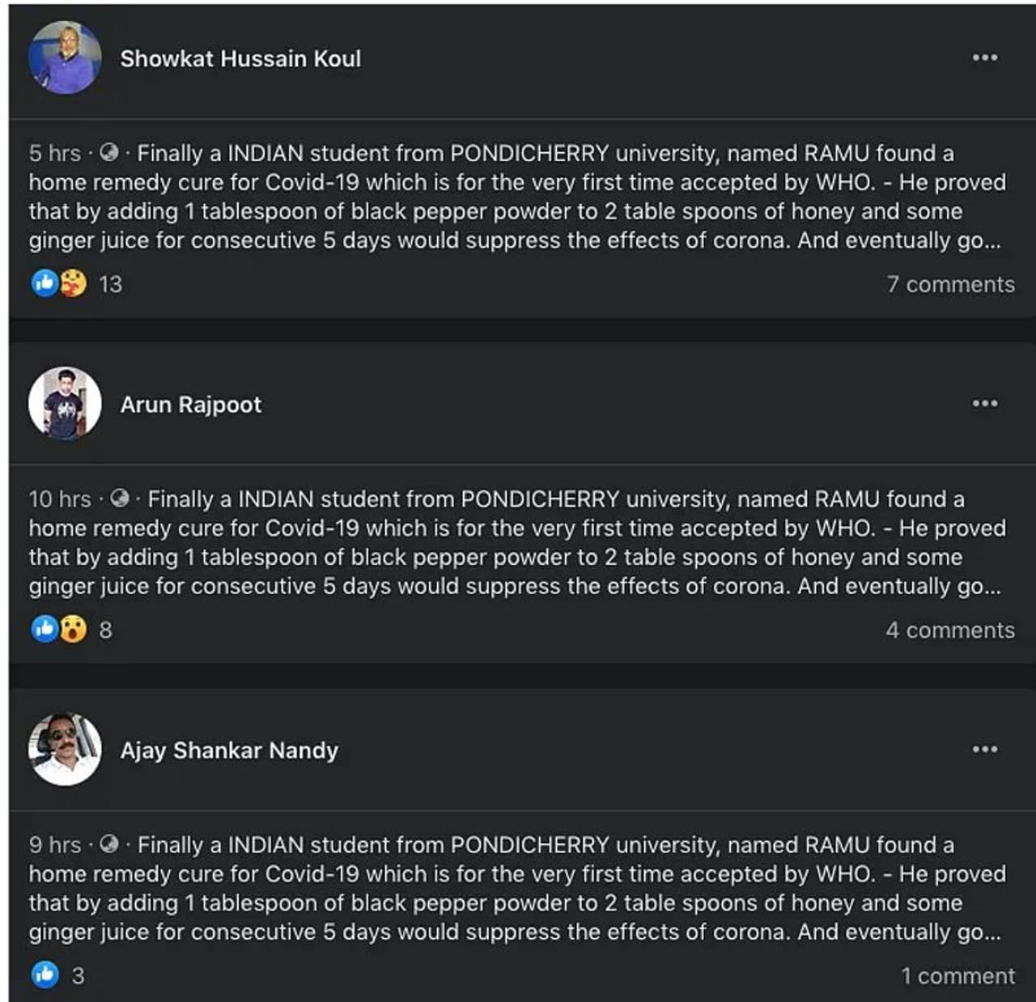
Task: Open options menu on Showkat's post
Action: (x=984, y=57)
